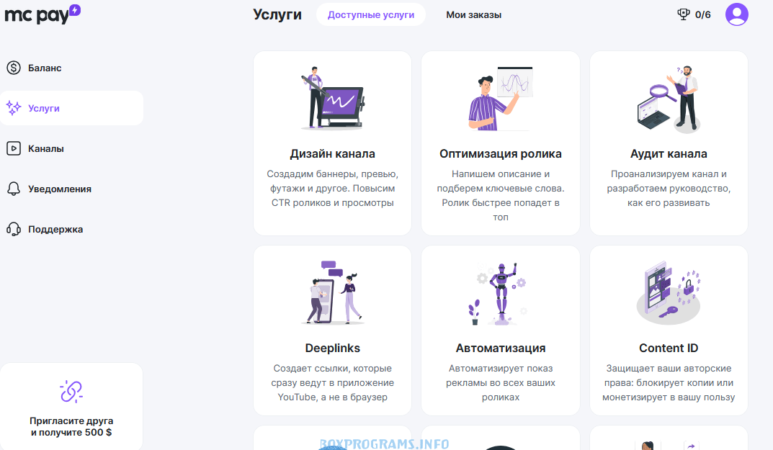Open the Content ID service card
The width and height of the screenshot is (773, 450).
[x=669, y=330]
